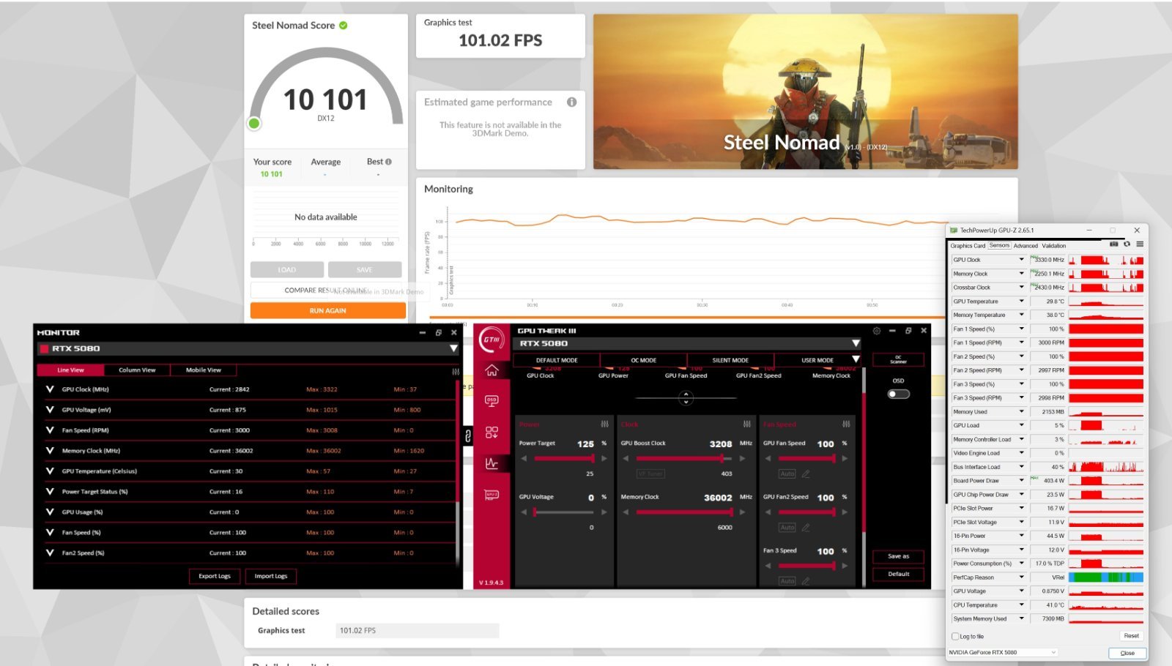Expand GPU Voltage (mV) row in Monitor

pos(50,410)
